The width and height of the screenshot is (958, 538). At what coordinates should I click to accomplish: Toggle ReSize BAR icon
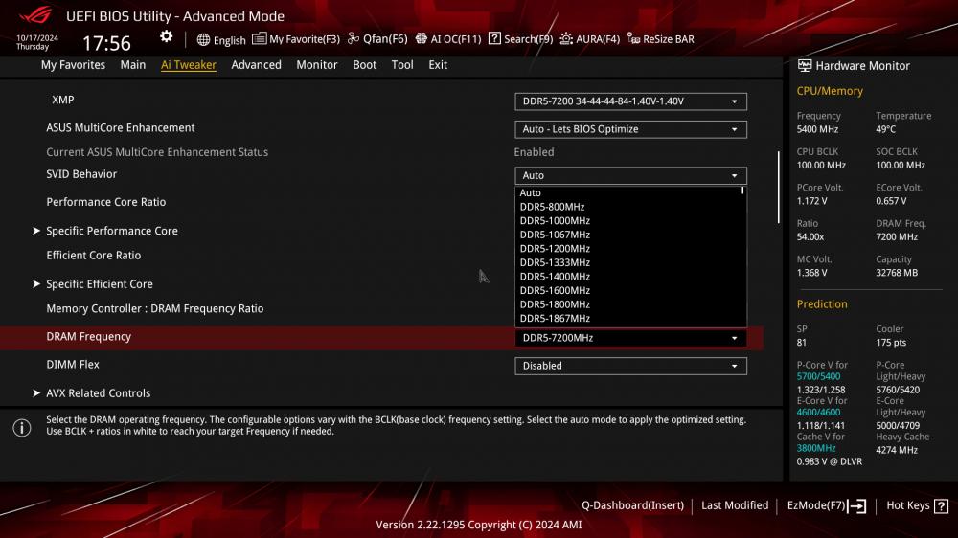click(633, 39)
